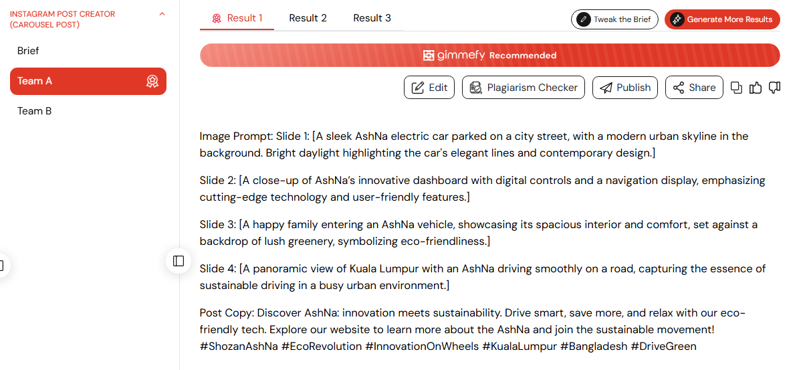Screen dimensions: 799x370
Task: Click the copy result icon
Action: (x=736, y=88)
